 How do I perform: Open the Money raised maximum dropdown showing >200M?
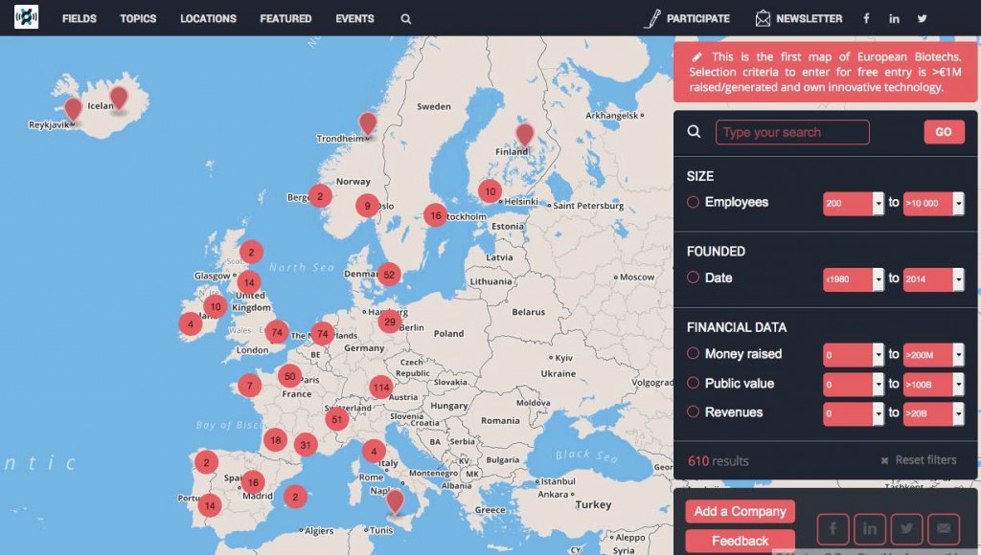pyautogui.click(x=933, y=354)
